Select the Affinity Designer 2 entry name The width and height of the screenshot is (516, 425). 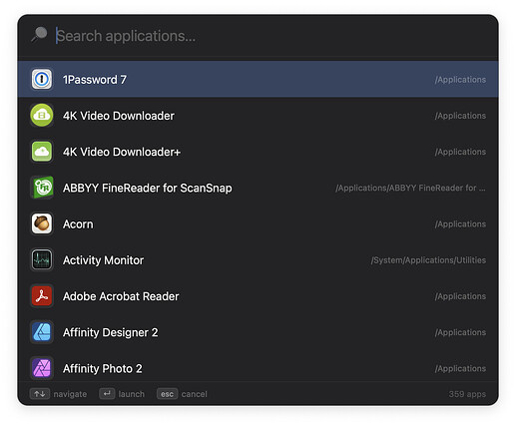pos(110,332)
